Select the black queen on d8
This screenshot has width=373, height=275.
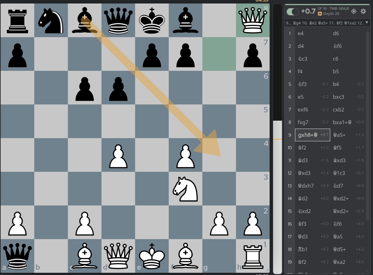118,21
